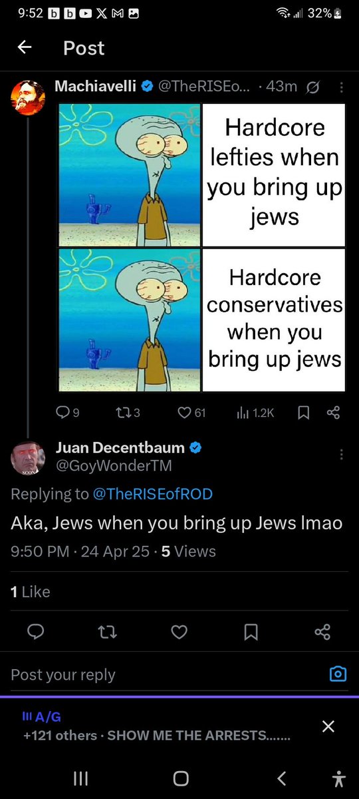Share Juan Decentbaum's reply
This screenshot has width=359, height=799.
click(322, 633)
